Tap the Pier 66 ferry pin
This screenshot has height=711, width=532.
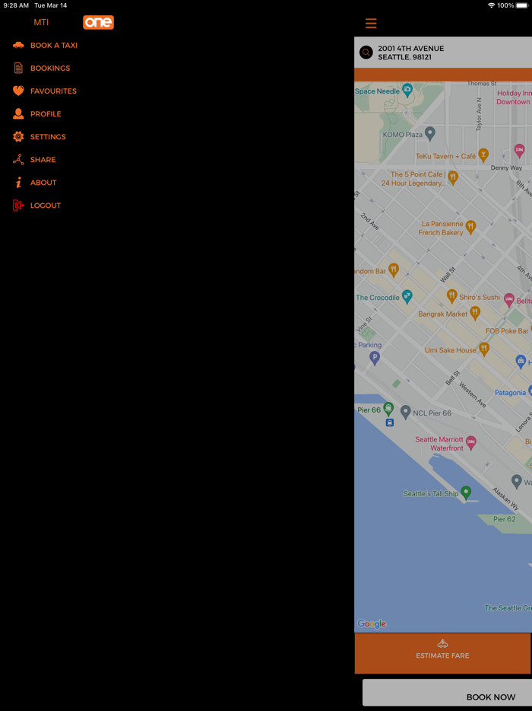click(x=388, y=409)
